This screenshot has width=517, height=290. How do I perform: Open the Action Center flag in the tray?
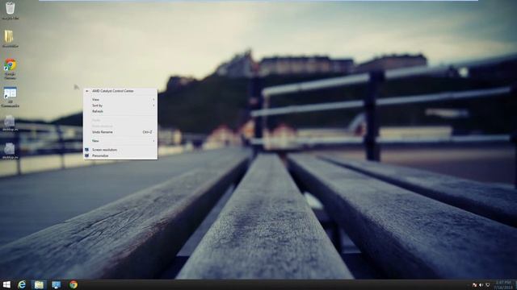click(475, 284)
